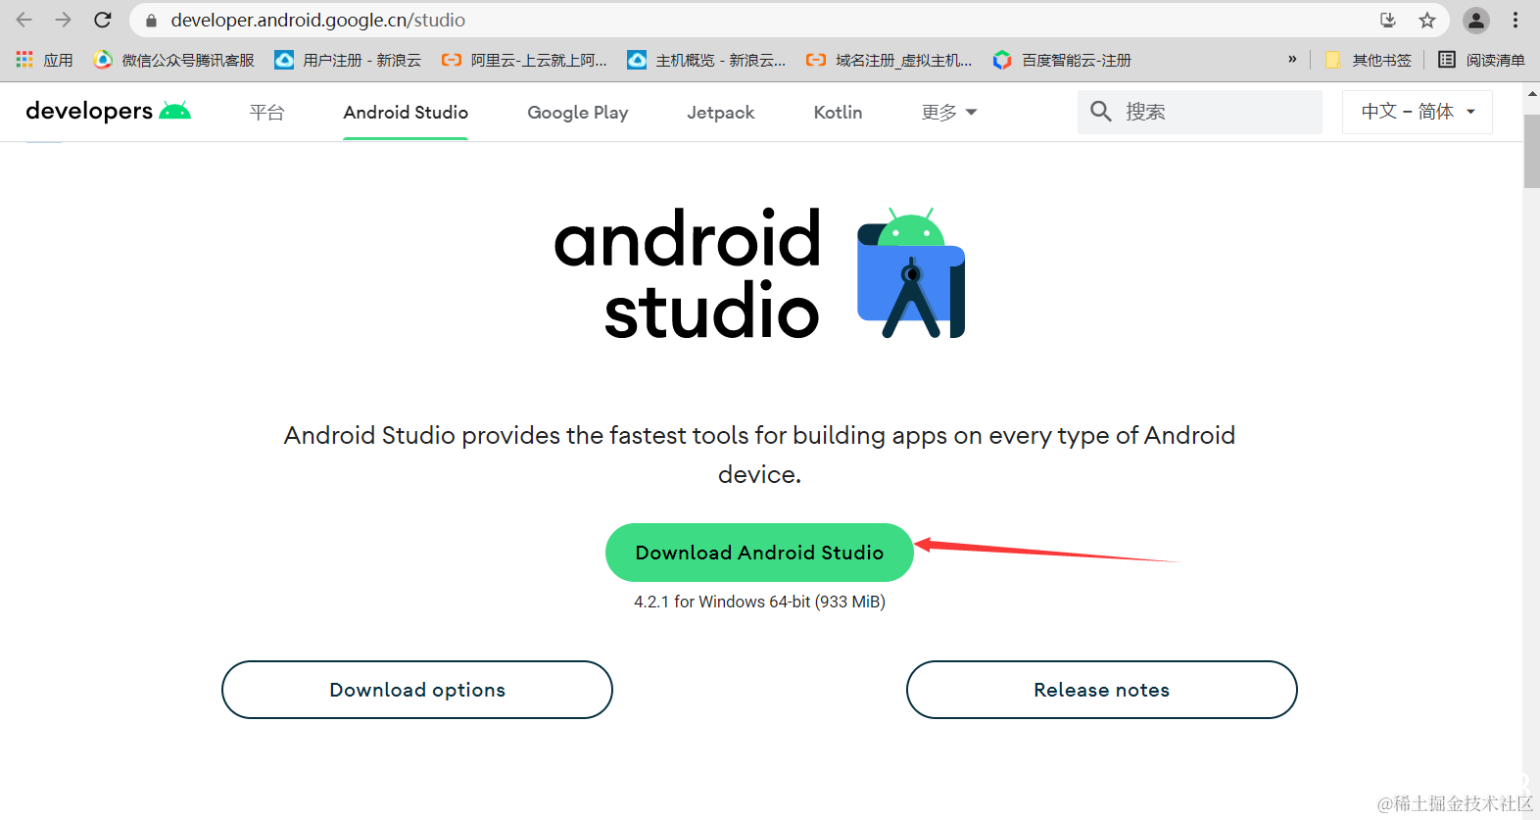Reload the current page
The width and height of the screenshot is (1540, 820).
(103, 20)
